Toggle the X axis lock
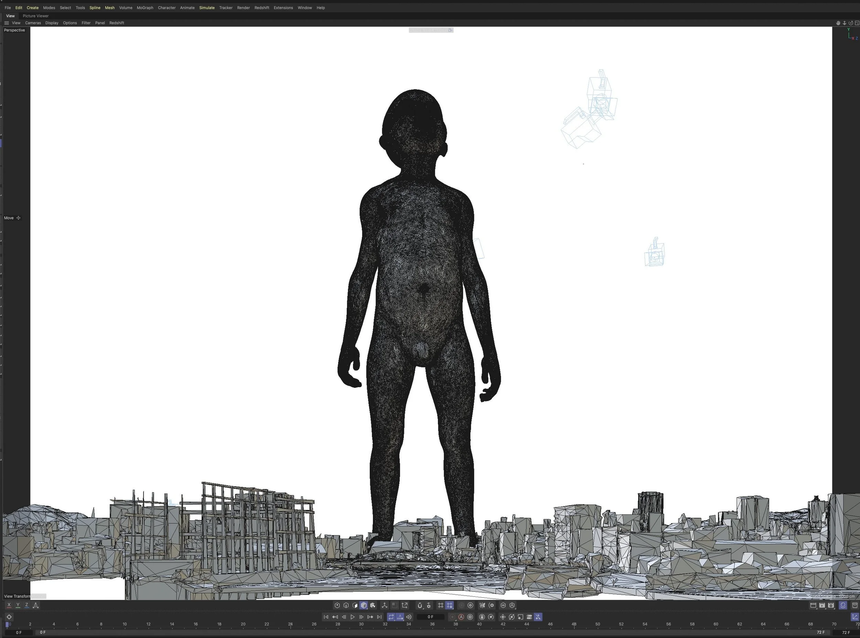 pos(9,605)
